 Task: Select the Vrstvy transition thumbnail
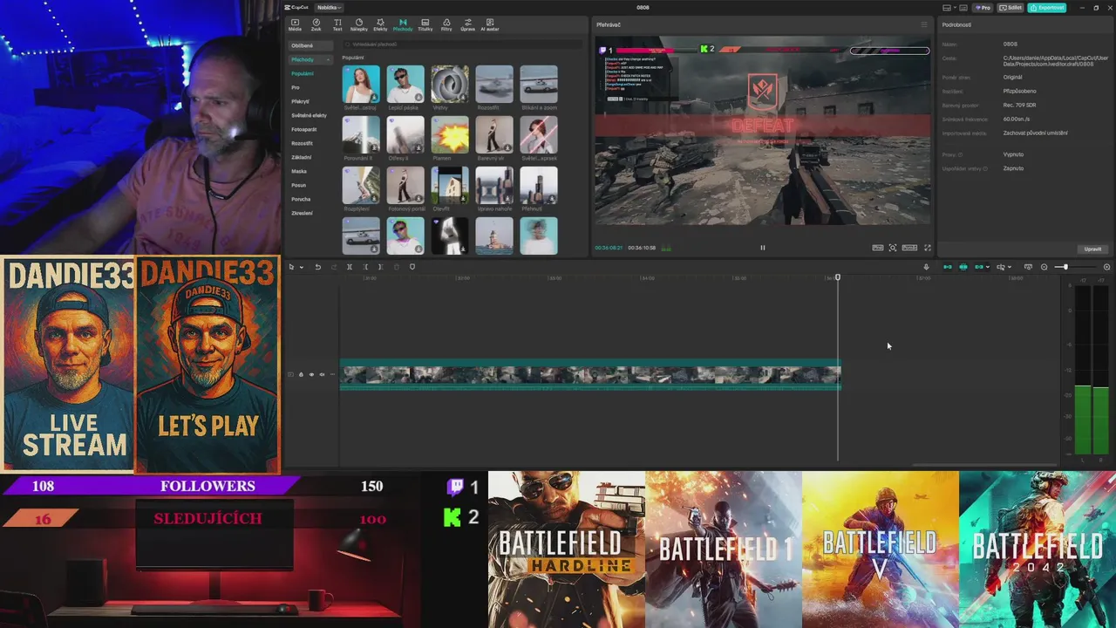click(450, 84)
